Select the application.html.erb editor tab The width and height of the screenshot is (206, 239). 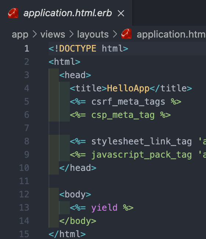pyautogui.click(x=66, y=13)
